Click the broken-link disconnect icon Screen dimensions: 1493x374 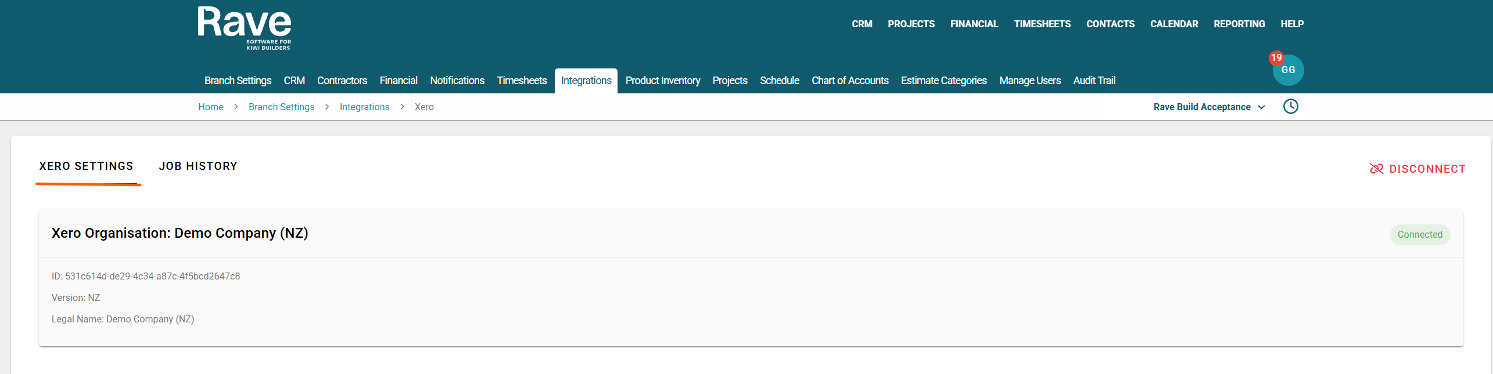tap(1376, 169)
